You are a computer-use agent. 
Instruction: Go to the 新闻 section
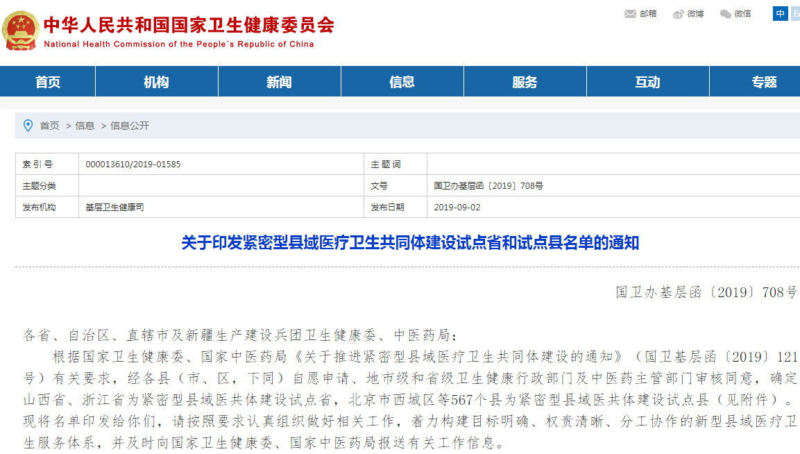279,82
